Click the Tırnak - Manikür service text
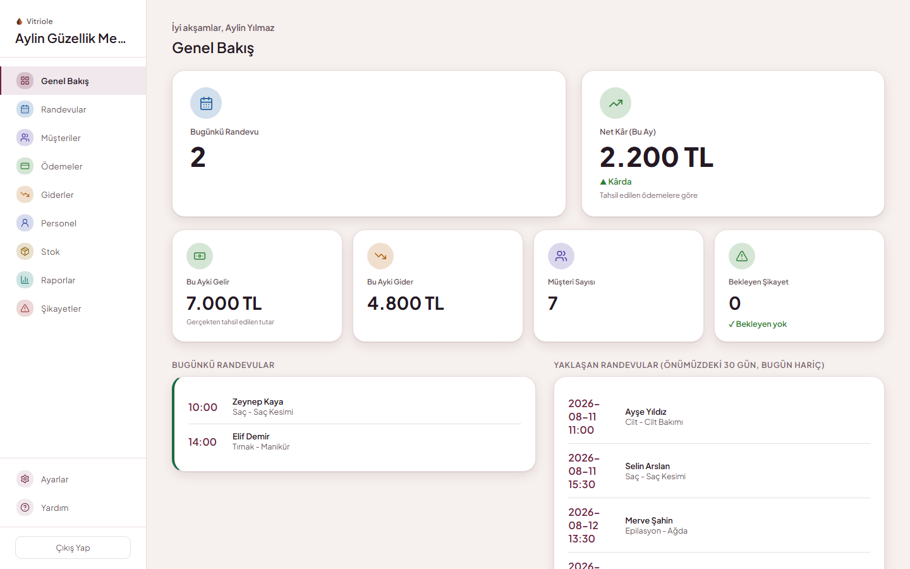The width and height of the screenshot is (910, 569). pyautogui.click(x=261, y=447)
